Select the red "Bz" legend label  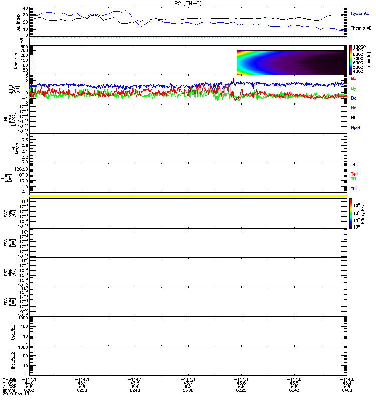[353, 78]
